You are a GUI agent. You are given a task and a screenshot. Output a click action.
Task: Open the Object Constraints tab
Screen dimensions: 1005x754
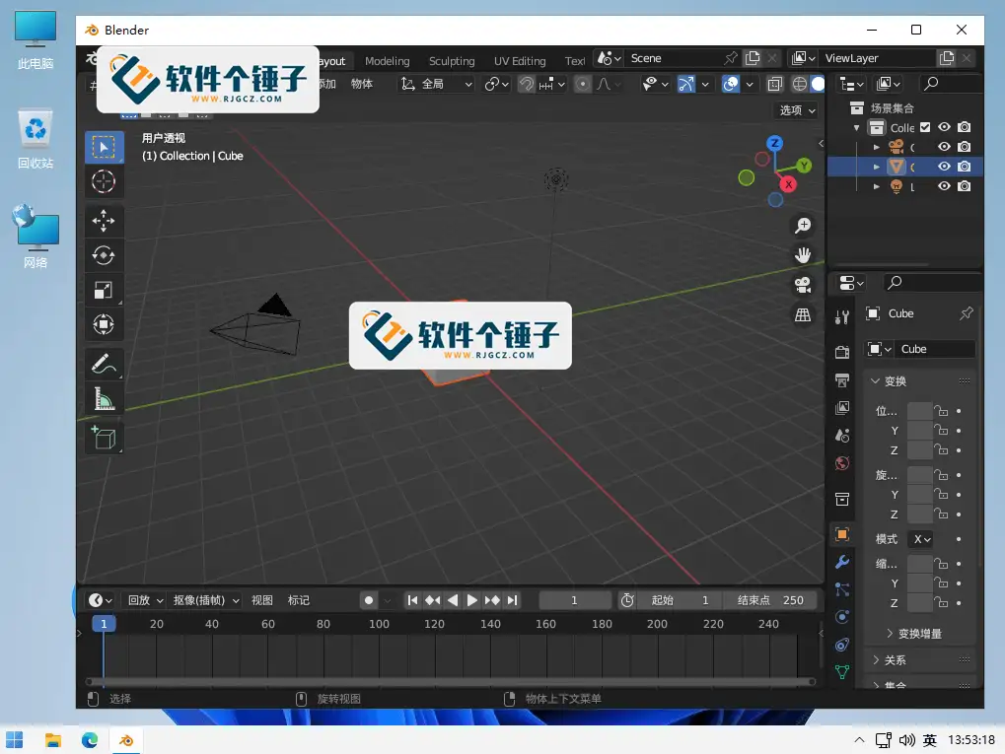[842, 645]
